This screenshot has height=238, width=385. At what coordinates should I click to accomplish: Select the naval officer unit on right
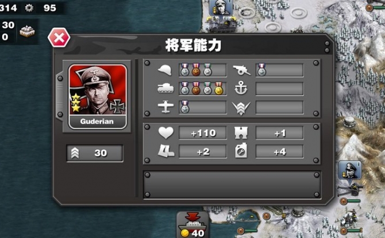click(x=350, y=171)
